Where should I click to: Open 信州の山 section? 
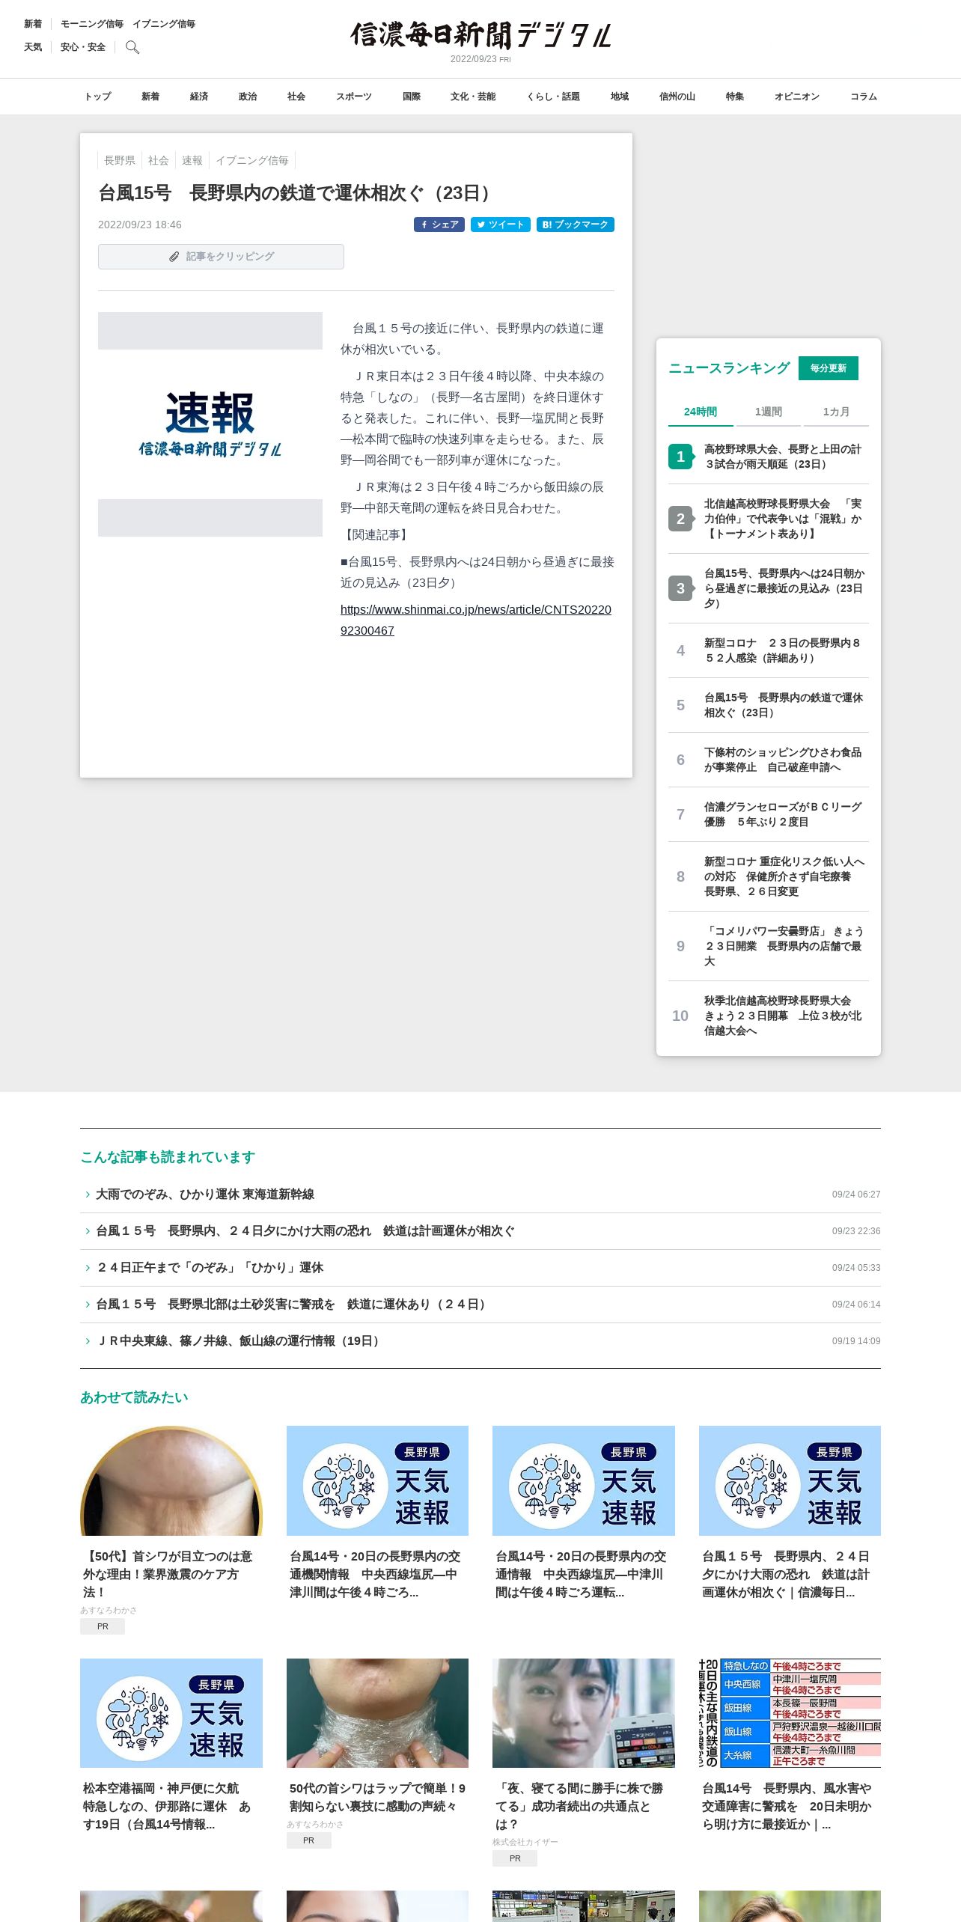(x=677, y=97)
